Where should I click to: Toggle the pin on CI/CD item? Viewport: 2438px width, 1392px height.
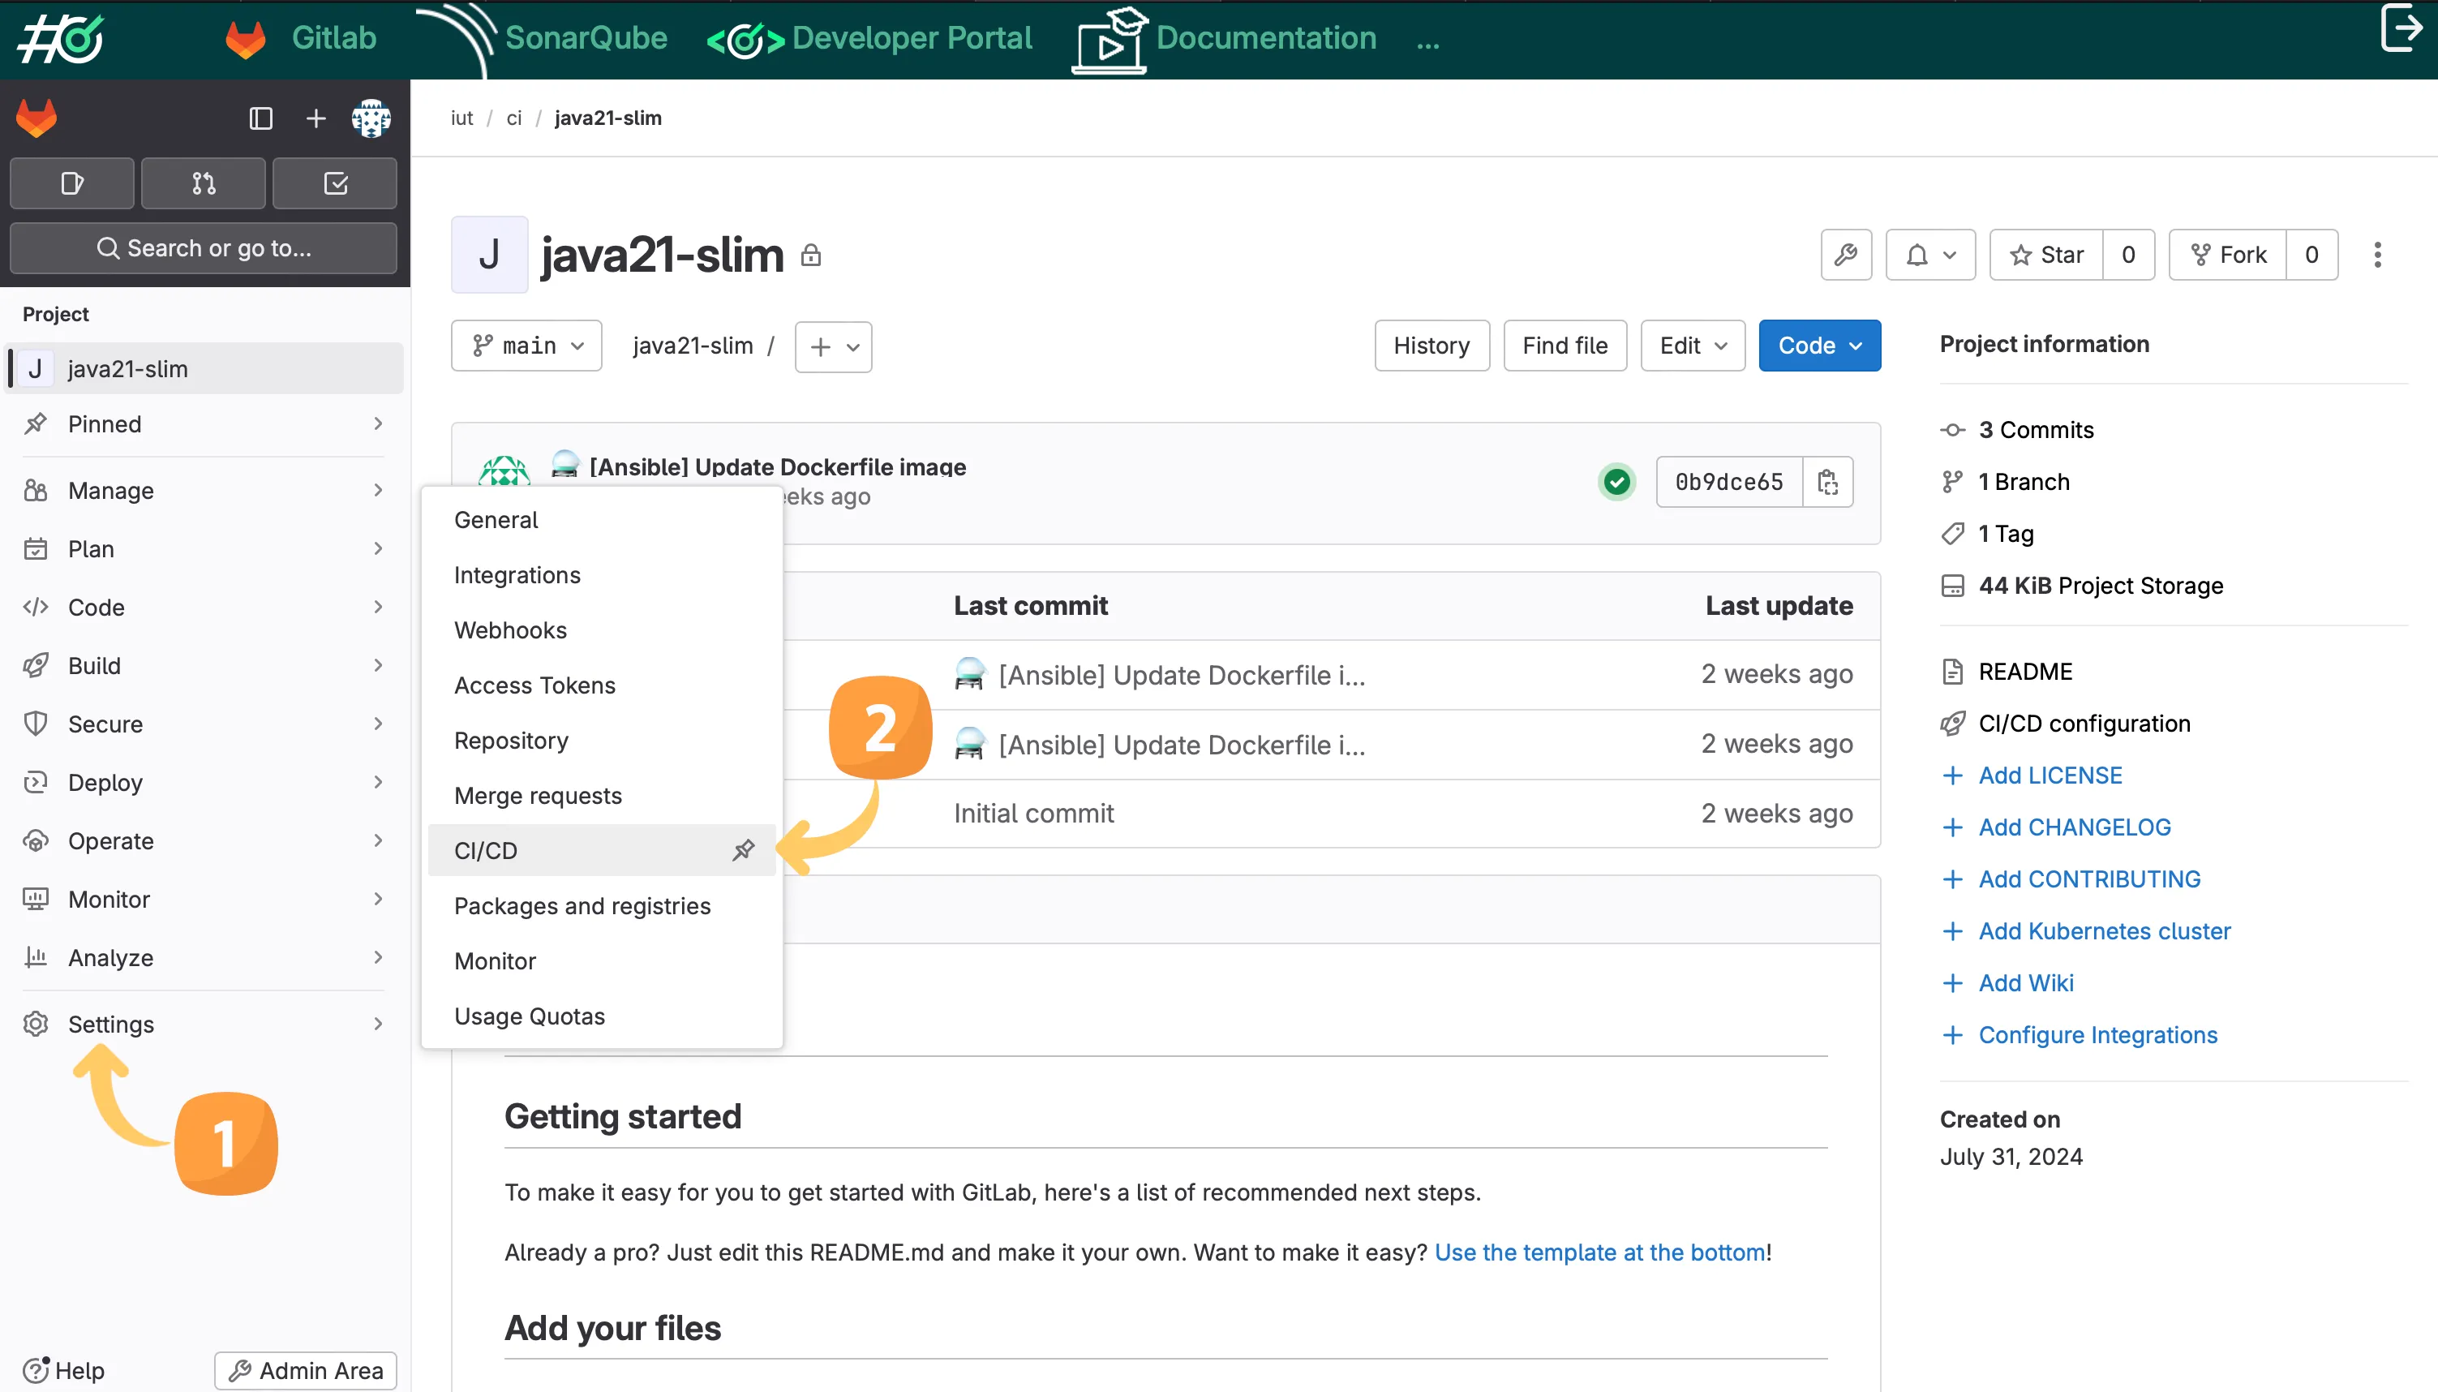(744, 850)
